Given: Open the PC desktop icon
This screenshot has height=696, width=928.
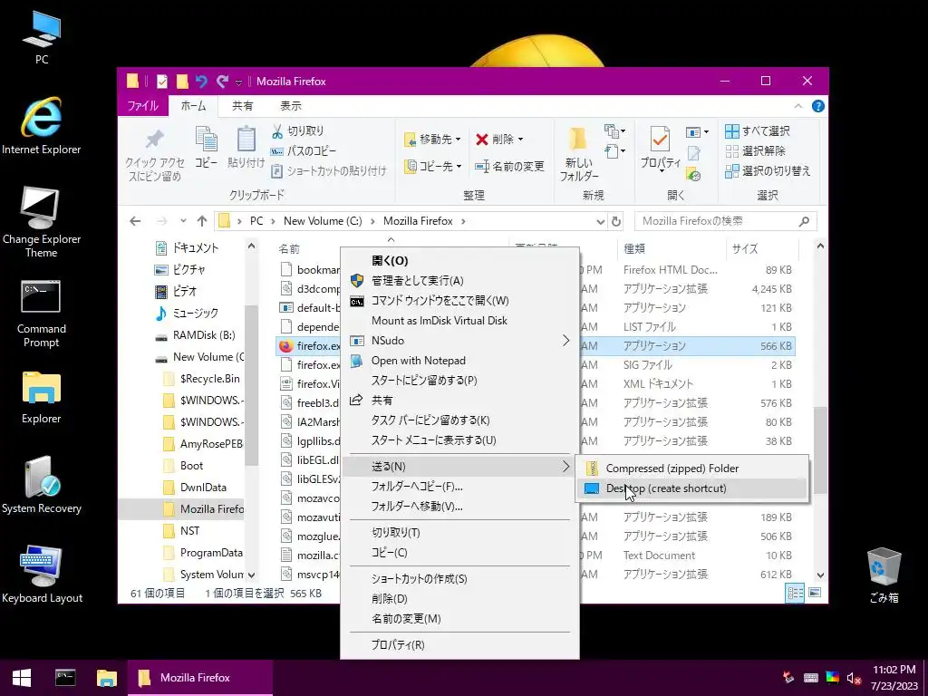Looking at the screenshot, I should [x=42, y=39].
